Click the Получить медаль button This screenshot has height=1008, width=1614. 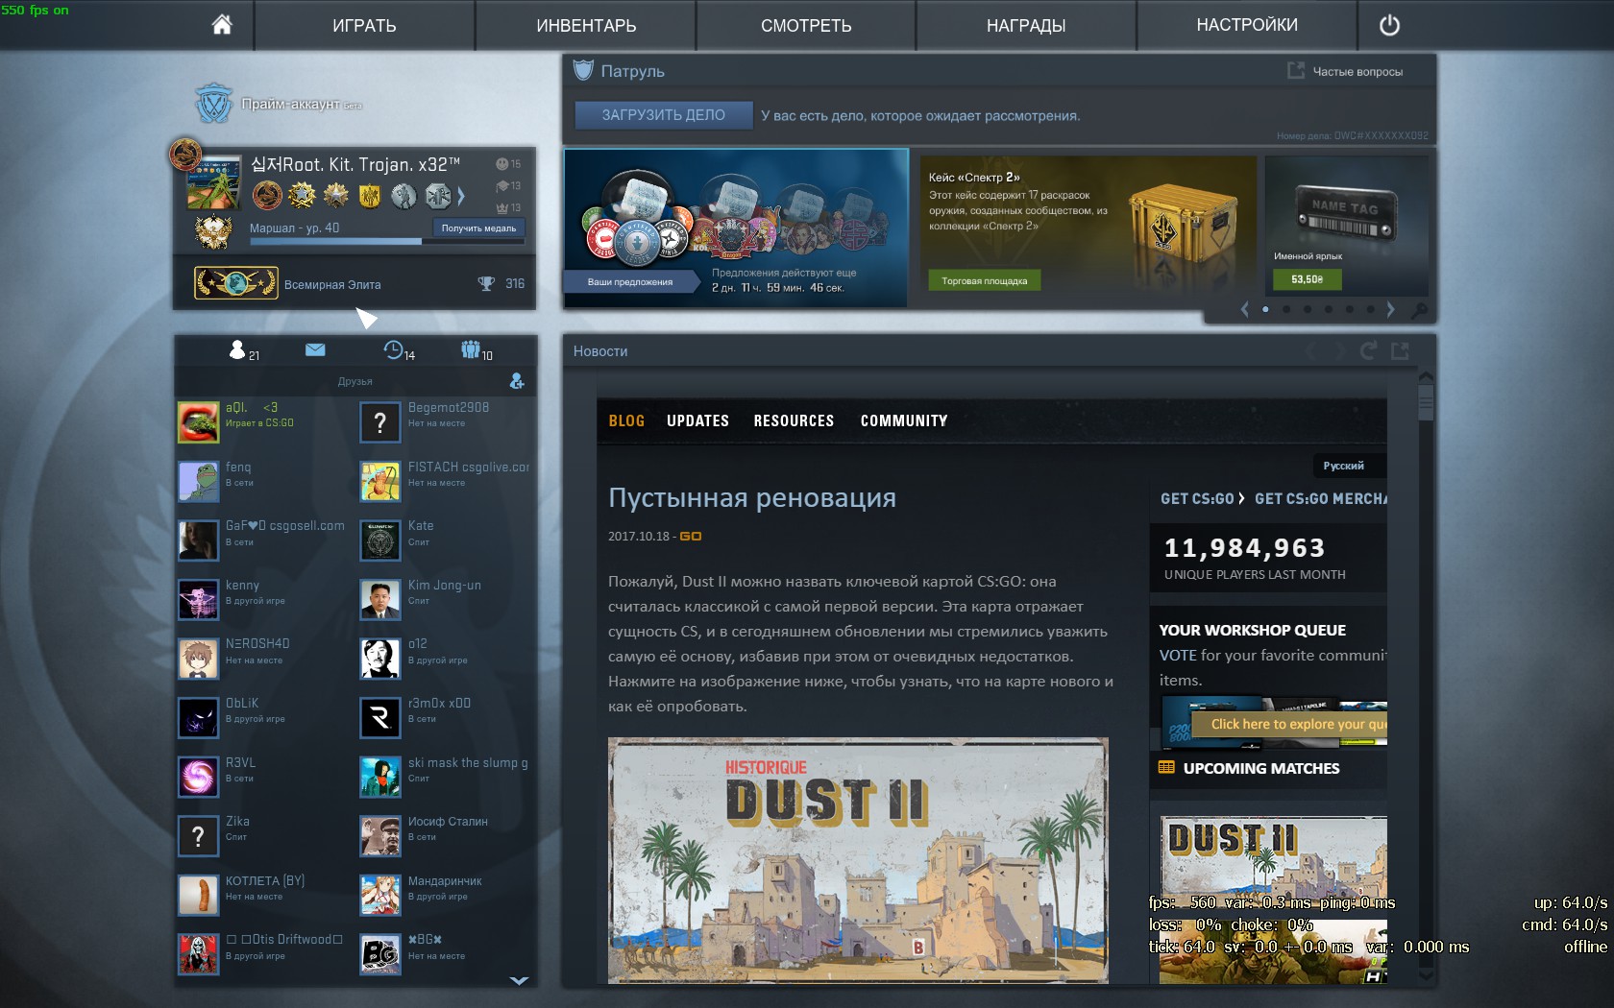pos(478,228)
